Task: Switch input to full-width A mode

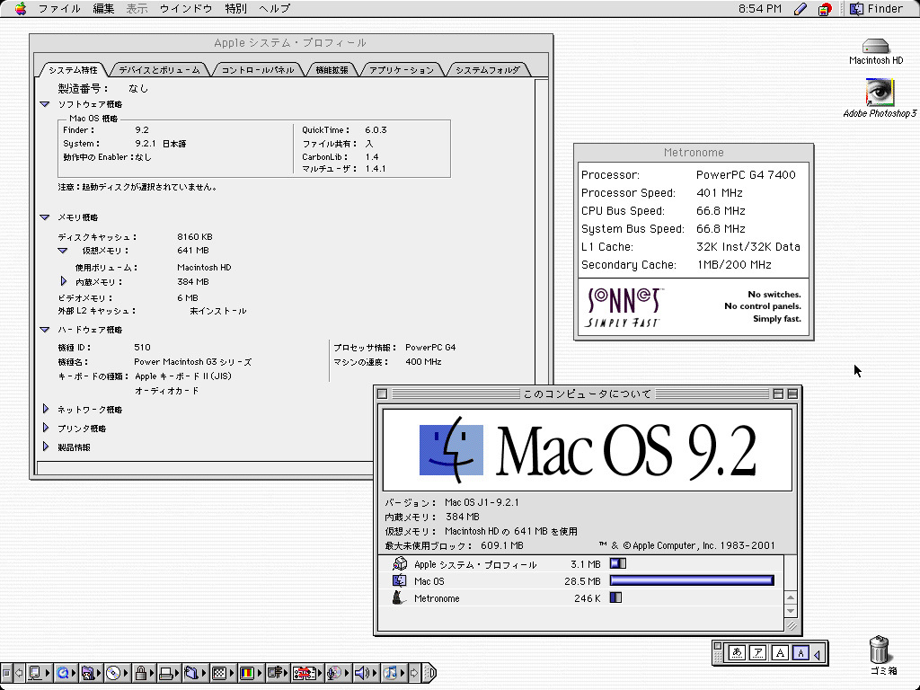Action: (x=780, y=652)
